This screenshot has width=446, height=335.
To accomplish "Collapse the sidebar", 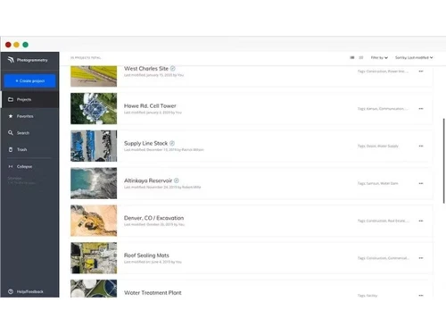I will point(29,166).
